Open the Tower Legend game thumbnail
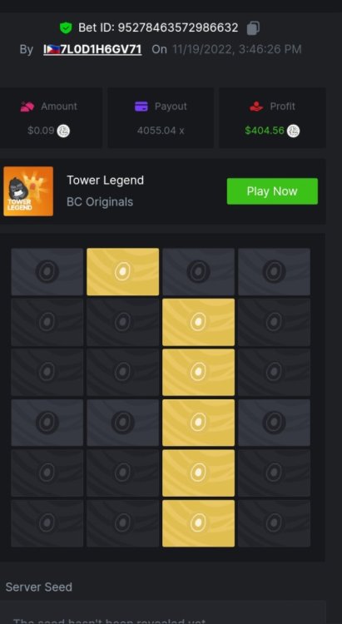The height and width of the screenshot is (624, 342). pos(28,191)
